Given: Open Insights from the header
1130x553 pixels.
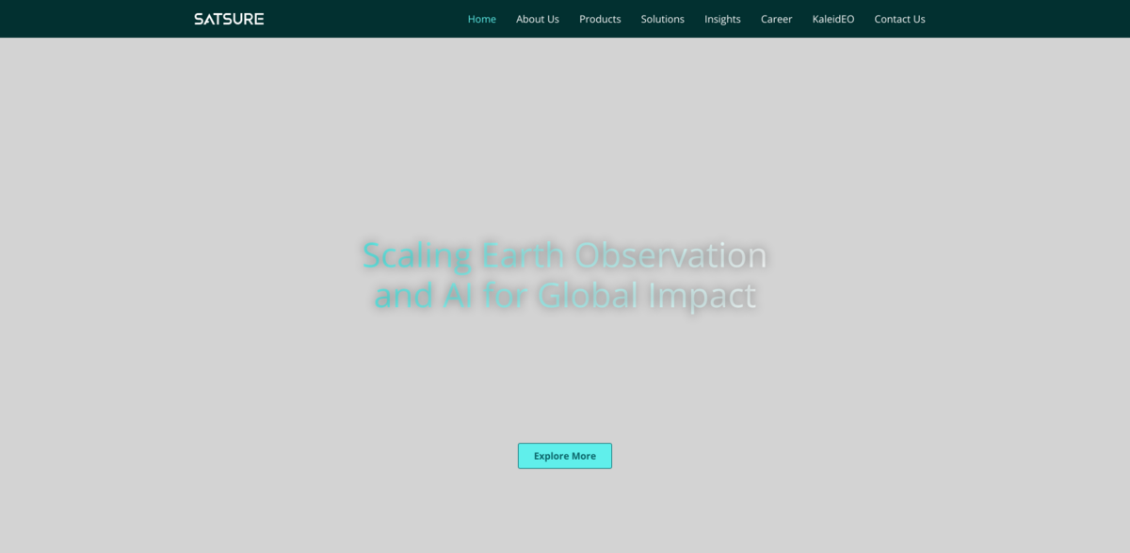Looking at the screenshot, I should [x=722, y=19].
